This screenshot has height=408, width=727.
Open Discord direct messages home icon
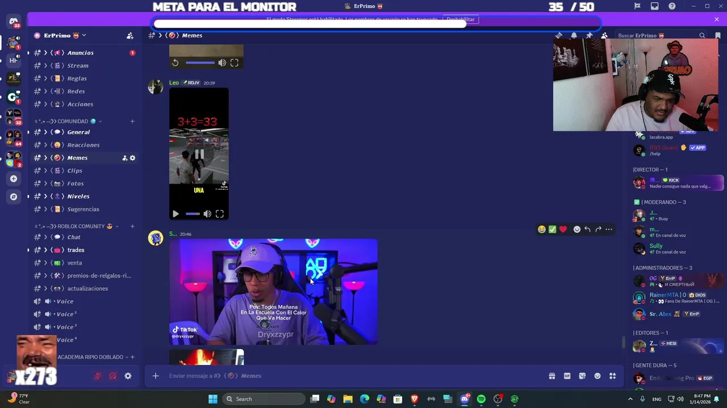tap(14, 22)
